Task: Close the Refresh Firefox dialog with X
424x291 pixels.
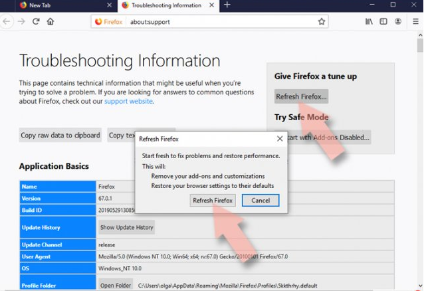Action: coord(279,140)
